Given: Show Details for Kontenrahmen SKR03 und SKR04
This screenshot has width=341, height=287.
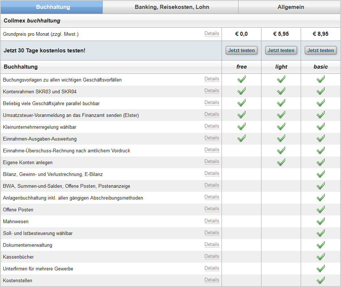Looking at the screenshot, I should point(212,91).
